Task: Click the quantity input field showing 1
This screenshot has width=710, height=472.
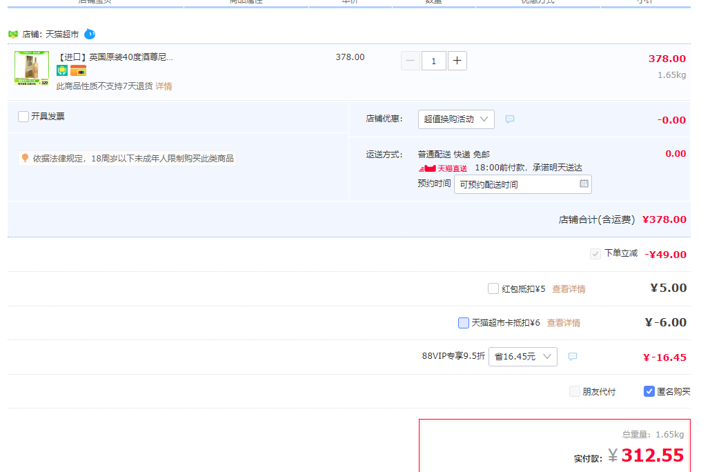Action: [434, 61]
